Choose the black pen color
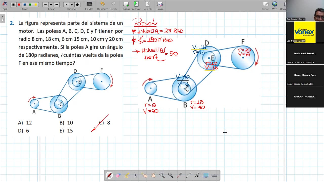The width and height of the screenshot is (324, 182). coord(13,5)
